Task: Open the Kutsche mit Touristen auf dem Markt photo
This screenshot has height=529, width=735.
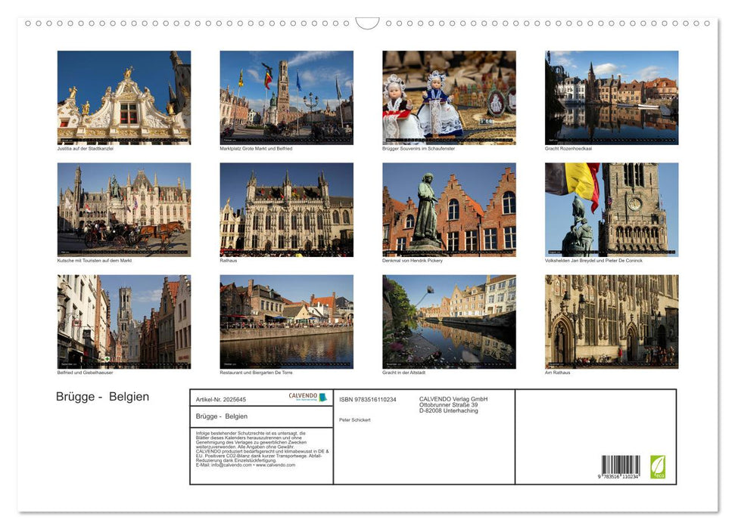Action: 123,209
